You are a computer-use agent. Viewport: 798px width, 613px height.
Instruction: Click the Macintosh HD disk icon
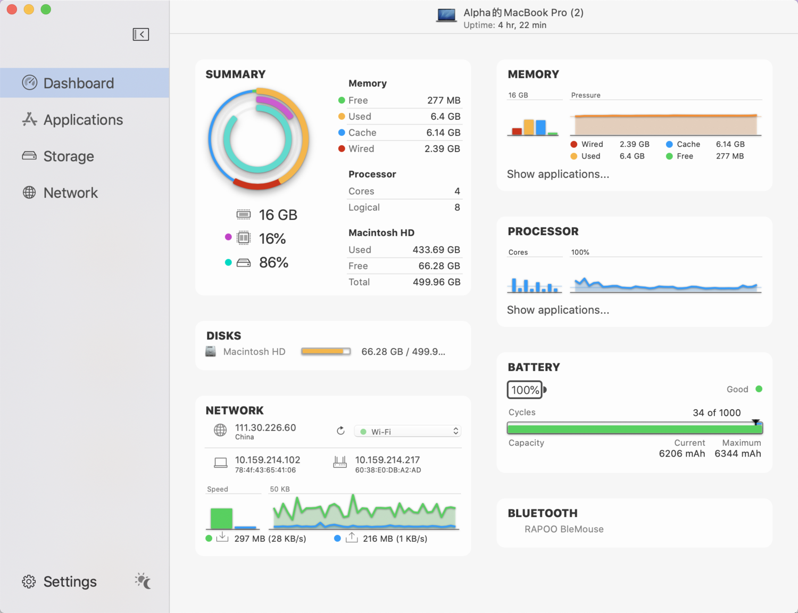point(211,351)
